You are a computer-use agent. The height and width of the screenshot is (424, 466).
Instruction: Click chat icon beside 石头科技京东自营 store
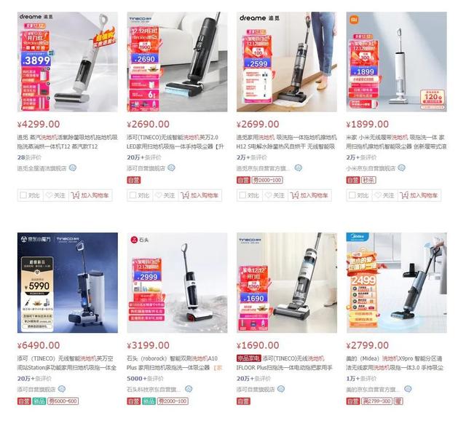pyautogui.click(x=189, y=389)
